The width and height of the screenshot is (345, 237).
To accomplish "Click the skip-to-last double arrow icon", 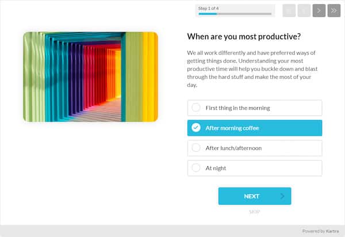I will pos(334,10).
